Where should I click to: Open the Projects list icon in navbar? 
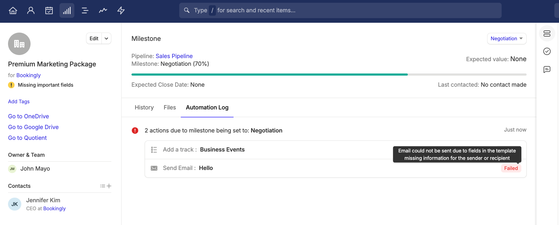[x=85, y=10]
